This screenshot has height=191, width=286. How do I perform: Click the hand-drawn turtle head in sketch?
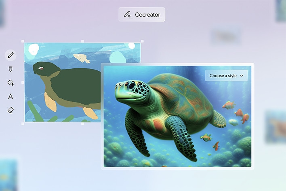(42, 68)
